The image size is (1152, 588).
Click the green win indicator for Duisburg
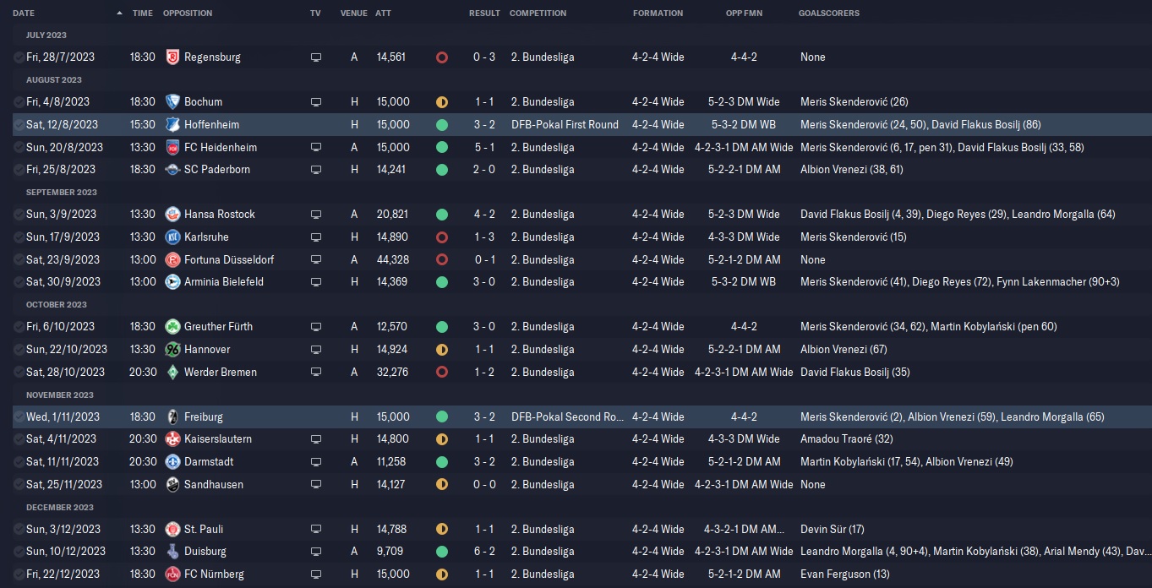coord(441,552)
